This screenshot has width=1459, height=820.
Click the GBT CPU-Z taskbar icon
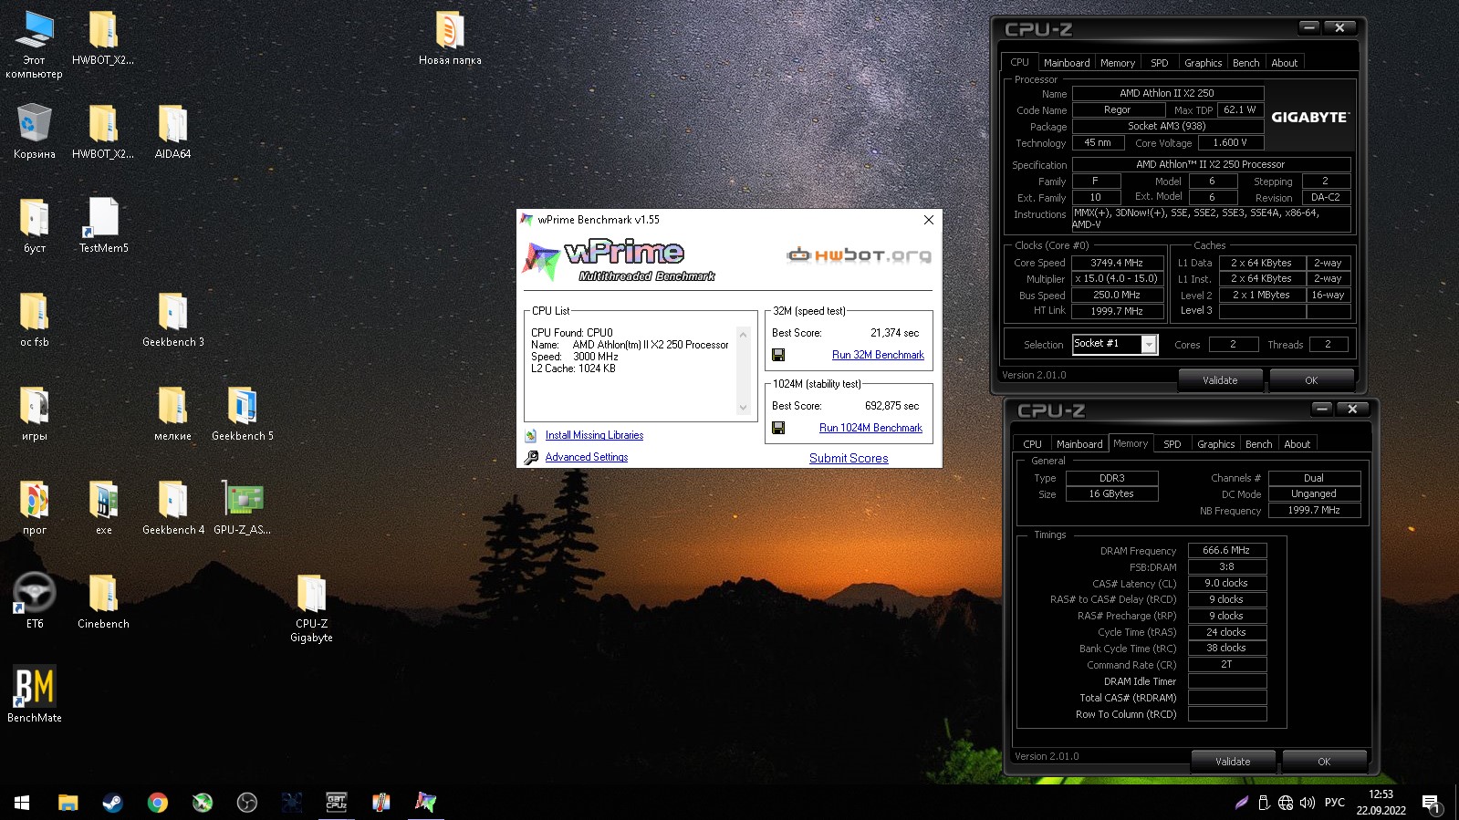[336, 803]
